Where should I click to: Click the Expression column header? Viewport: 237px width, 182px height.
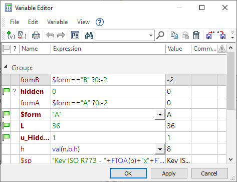tap(108, 49)
